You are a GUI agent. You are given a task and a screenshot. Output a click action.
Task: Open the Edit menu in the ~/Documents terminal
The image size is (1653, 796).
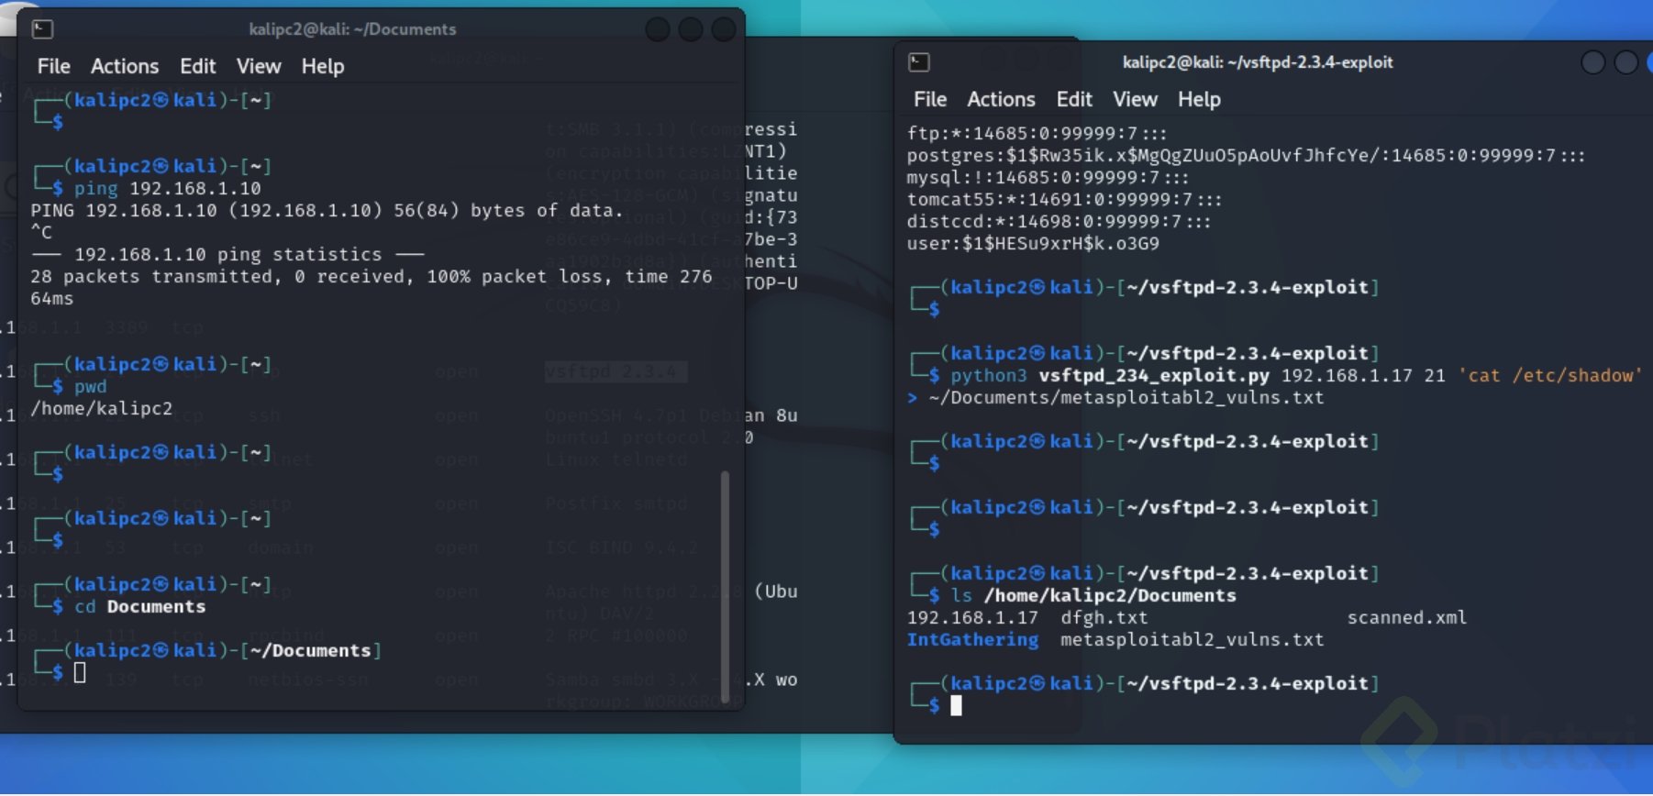tap(198, 66)
